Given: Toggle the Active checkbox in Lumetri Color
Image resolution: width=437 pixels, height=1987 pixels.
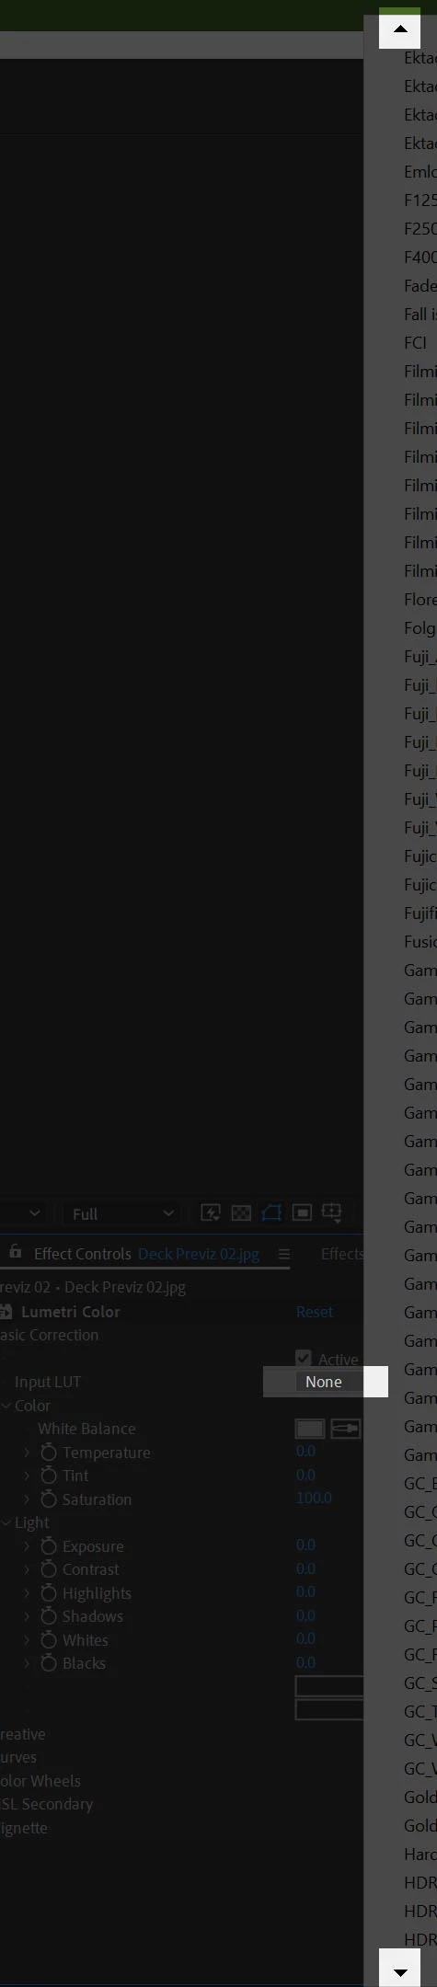Looking at the screenshot, I should coord(304,1358).
